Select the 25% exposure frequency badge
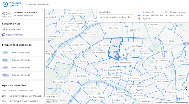The height and width of the screenshot is (104, 189). click(x=5, y=53)
